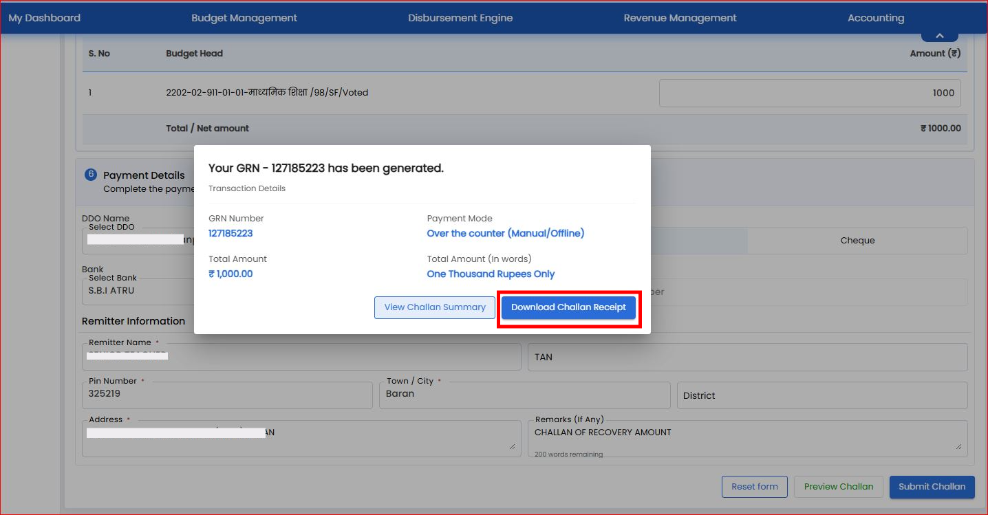Click the Reset form button
Viewport: 988px width, 515px height.
pyautogui.click(x=755, y=487)
